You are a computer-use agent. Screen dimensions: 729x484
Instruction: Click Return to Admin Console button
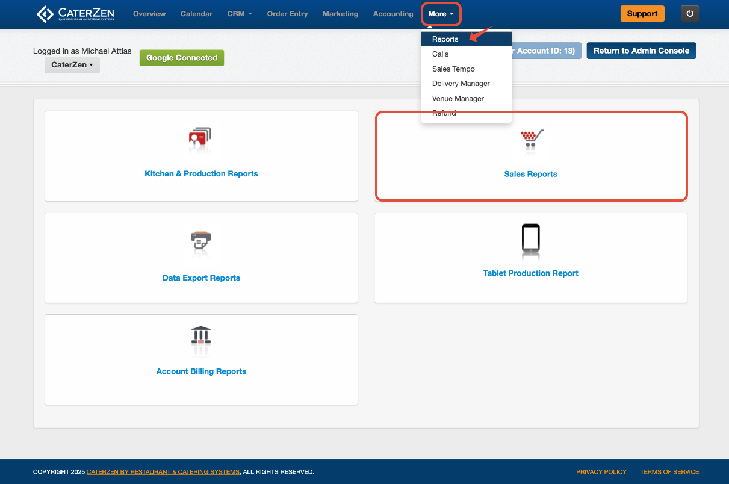point(641,51)
